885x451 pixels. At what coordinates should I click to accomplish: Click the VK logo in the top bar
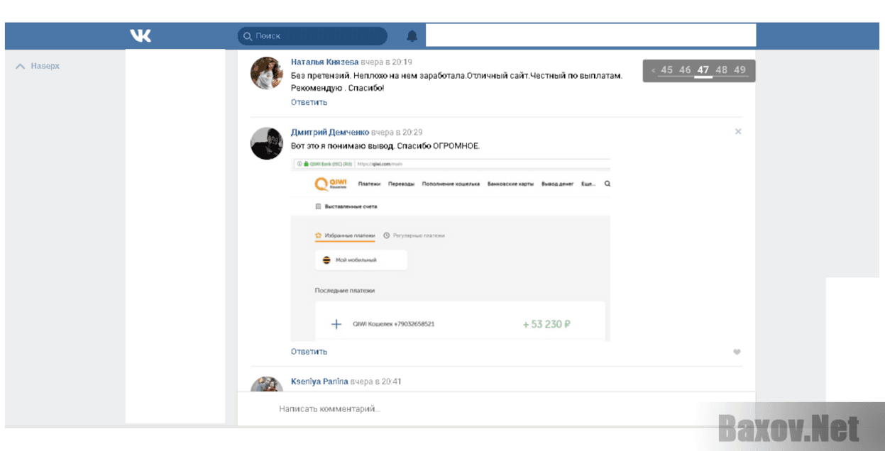point(141,35)
